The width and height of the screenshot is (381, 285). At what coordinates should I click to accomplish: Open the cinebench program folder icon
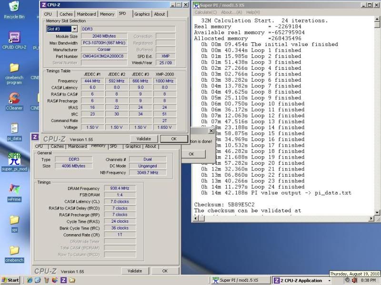(x=14, y=74)
